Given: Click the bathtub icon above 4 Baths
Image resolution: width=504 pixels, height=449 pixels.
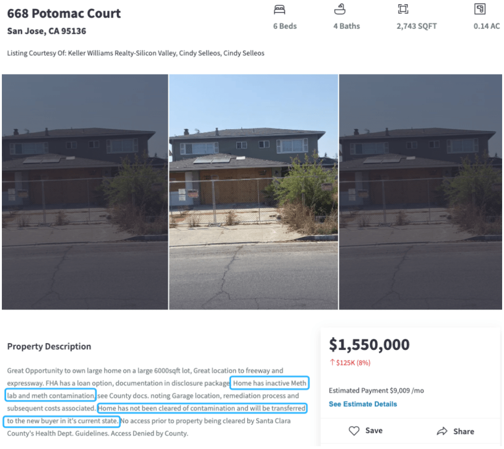Looking at the screenshot, I should tap(340, 9).
